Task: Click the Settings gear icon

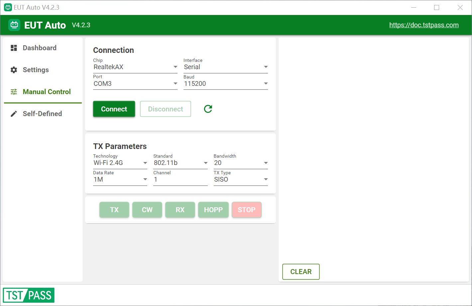Action: pyautogui.click(x=14, y=70)
